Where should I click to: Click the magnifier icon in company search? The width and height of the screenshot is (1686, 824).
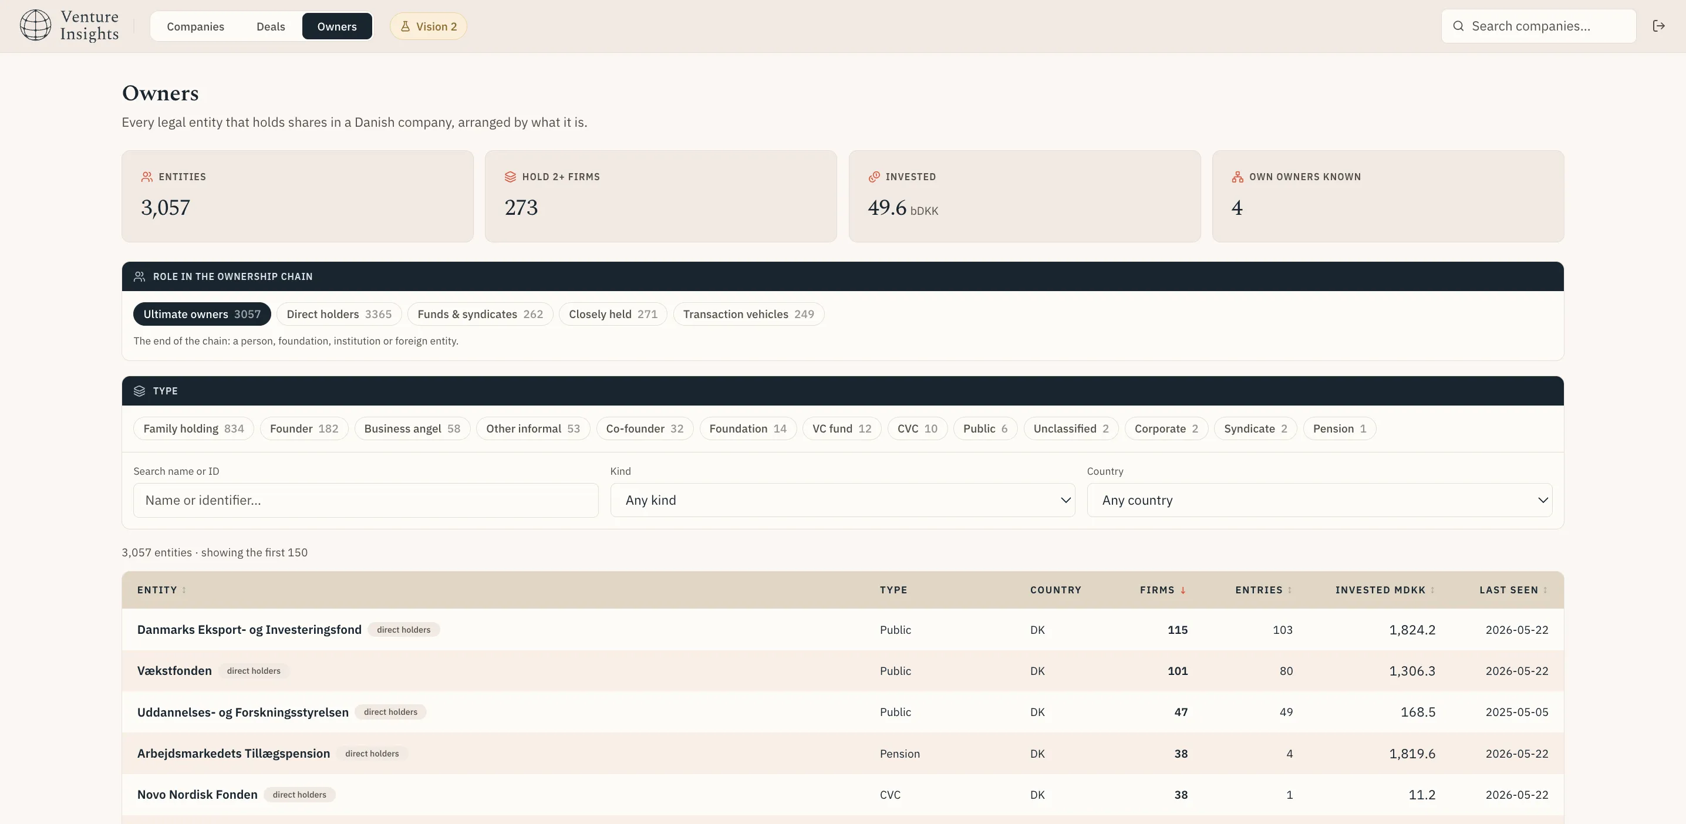(1458, 26)
